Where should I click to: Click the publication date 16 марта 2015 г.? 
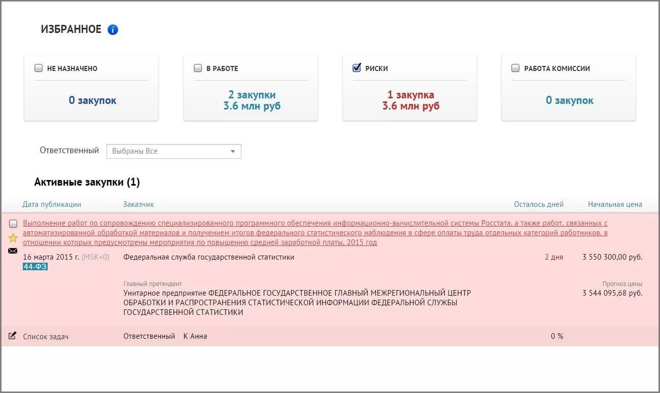[x=51, y=257]
